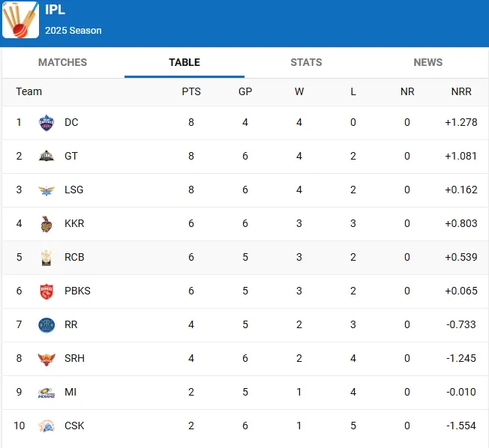Click the NRR column header
The image size is (489, 448).
coord(461,91)
